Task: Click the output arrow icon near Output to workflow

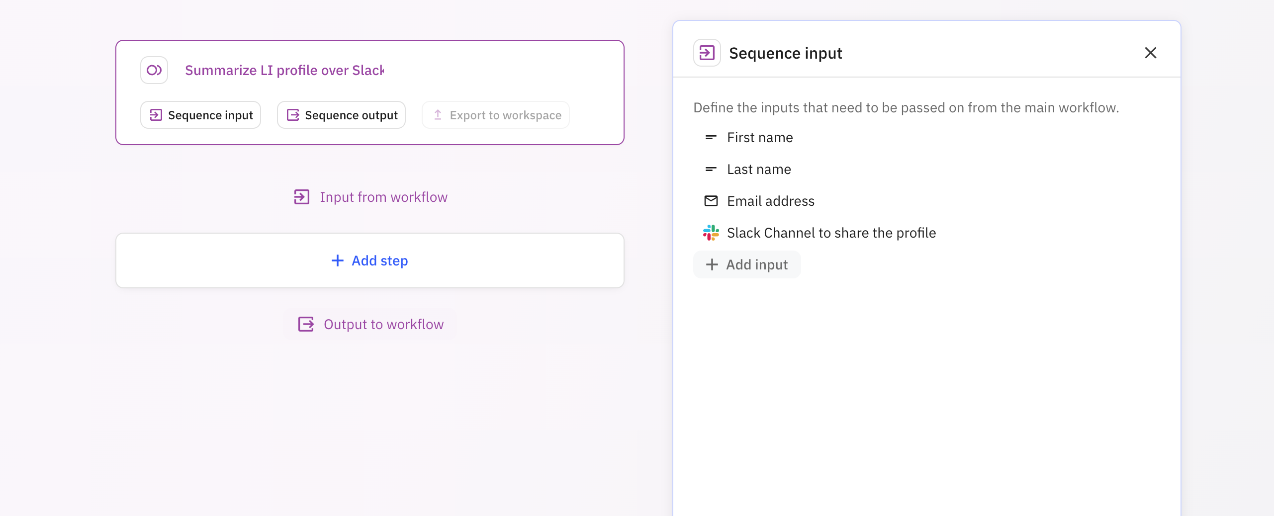Action: click(x=305, y=324)
